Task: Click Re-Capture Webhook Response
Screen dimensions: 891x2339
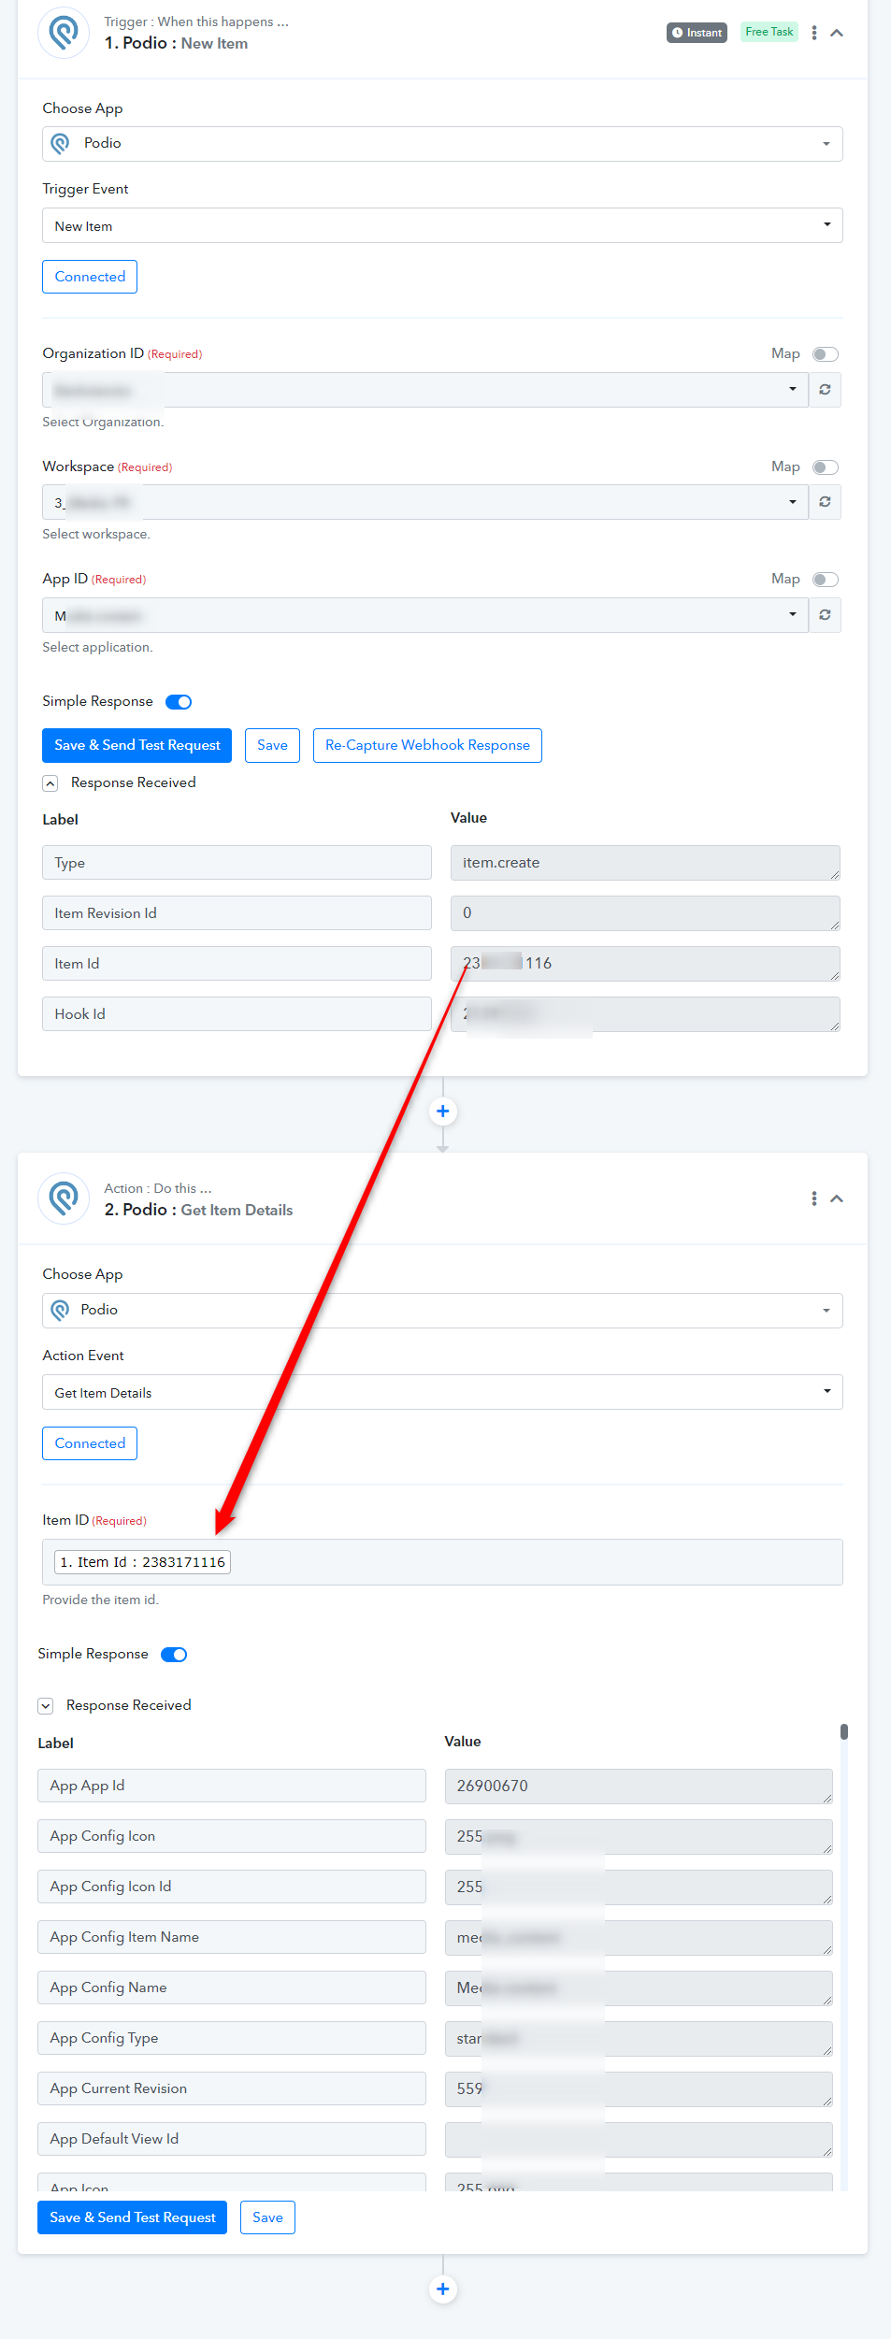Action: (x=427, y=745)
